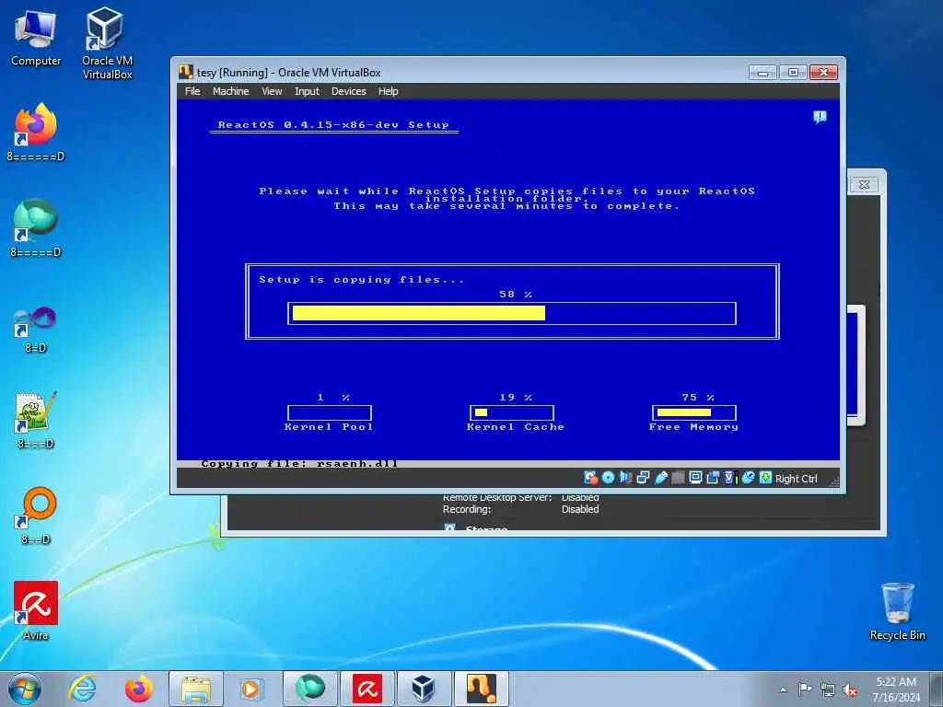Maximize the tesy VM window
The image size is (943, 707).
(793, 73)
